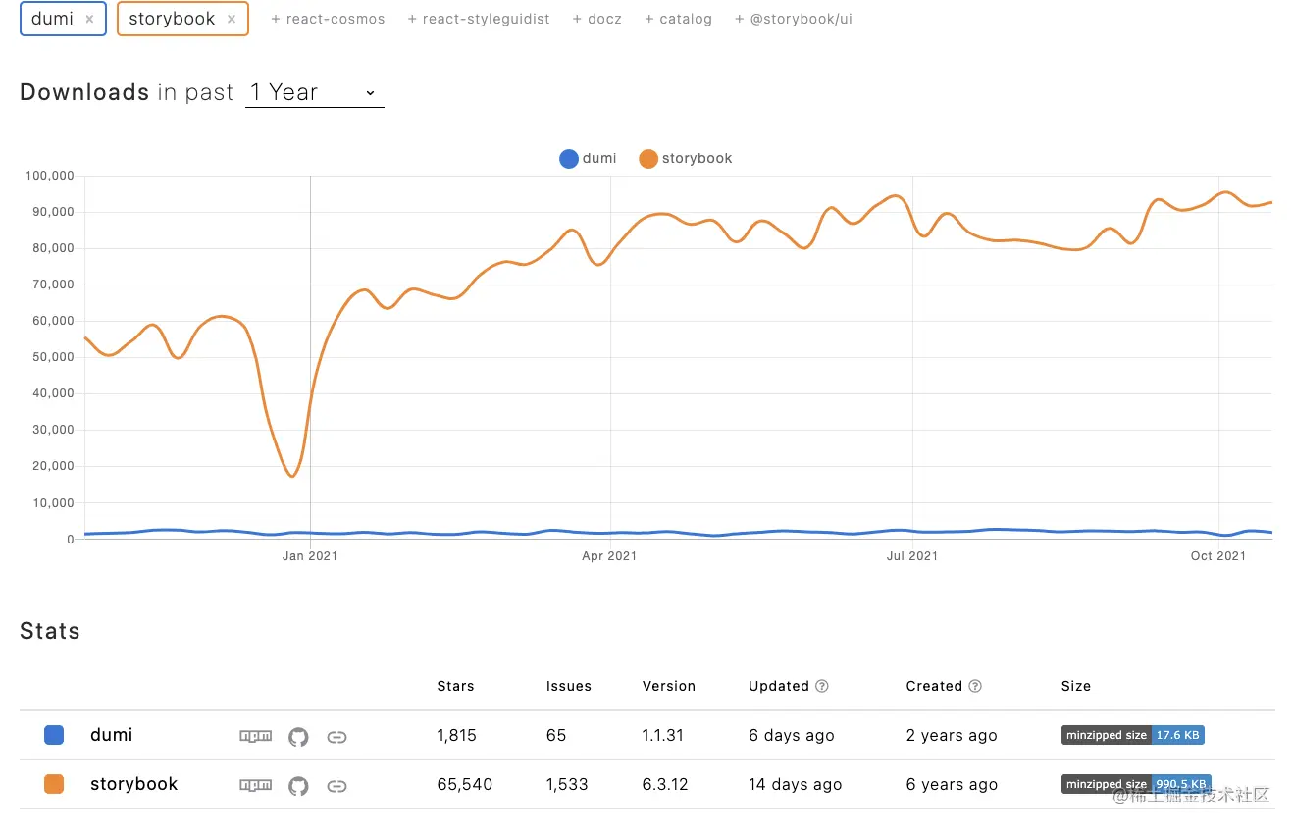The height and width of the screenshot is (828, 1293).
Task: Click the Downloads heading text
Action: pos(84,92)
